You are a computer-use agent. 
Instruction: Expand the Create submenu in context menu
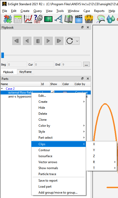pos(59,102)
